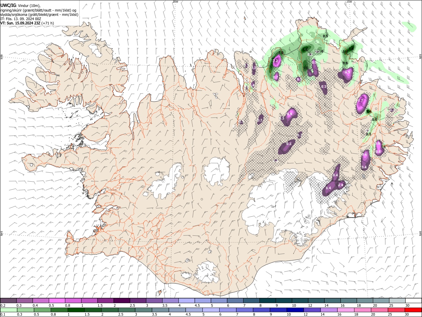This screenshot has height=317, width=422.
Task: Select the deep navy 10–12 swatch, lower row
Action: [295, 310]
